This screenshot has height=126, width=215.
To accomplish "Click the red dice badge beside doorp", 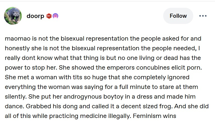I will (x=49, y=16).
